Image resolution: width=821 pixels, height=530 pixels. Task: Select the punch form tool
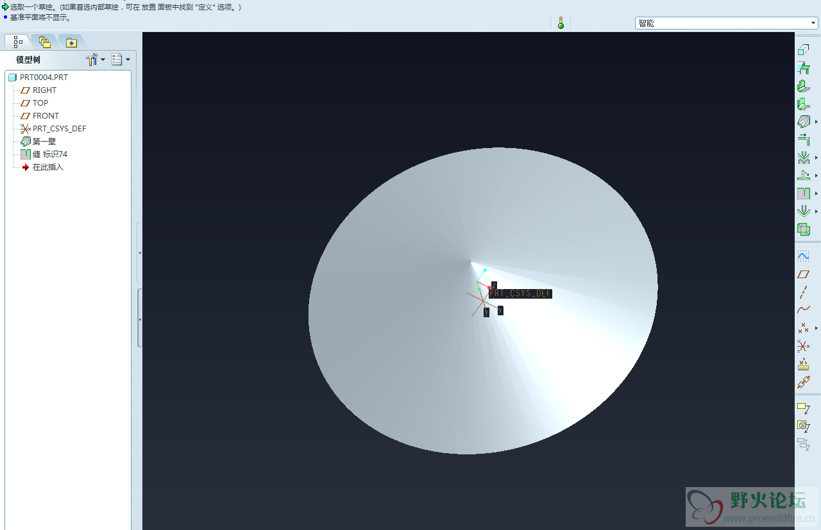pos(803,211)
